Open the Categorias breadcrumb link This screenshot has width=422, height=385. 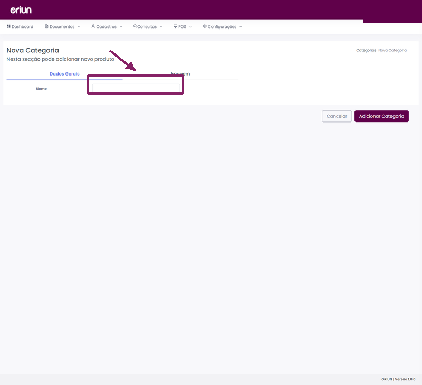[366, 50]
